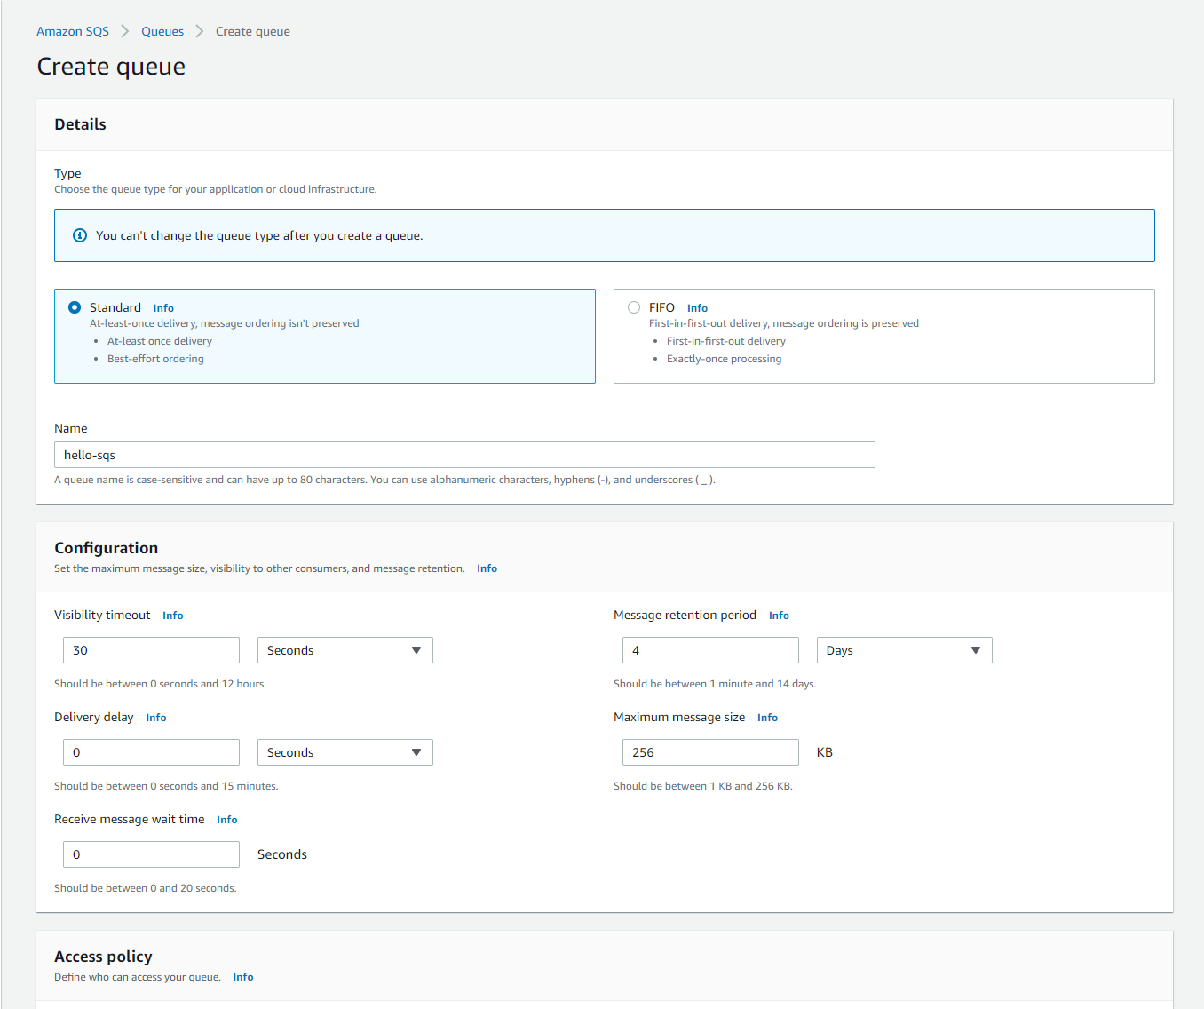Open Info link for Visibility timeout
Screen dimensions: 1204x1009
(173, 616)
